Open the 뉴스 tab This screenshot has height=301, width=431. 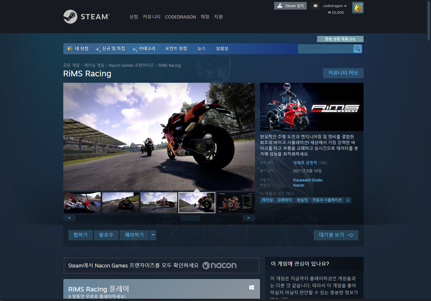(x=201, y=49)
